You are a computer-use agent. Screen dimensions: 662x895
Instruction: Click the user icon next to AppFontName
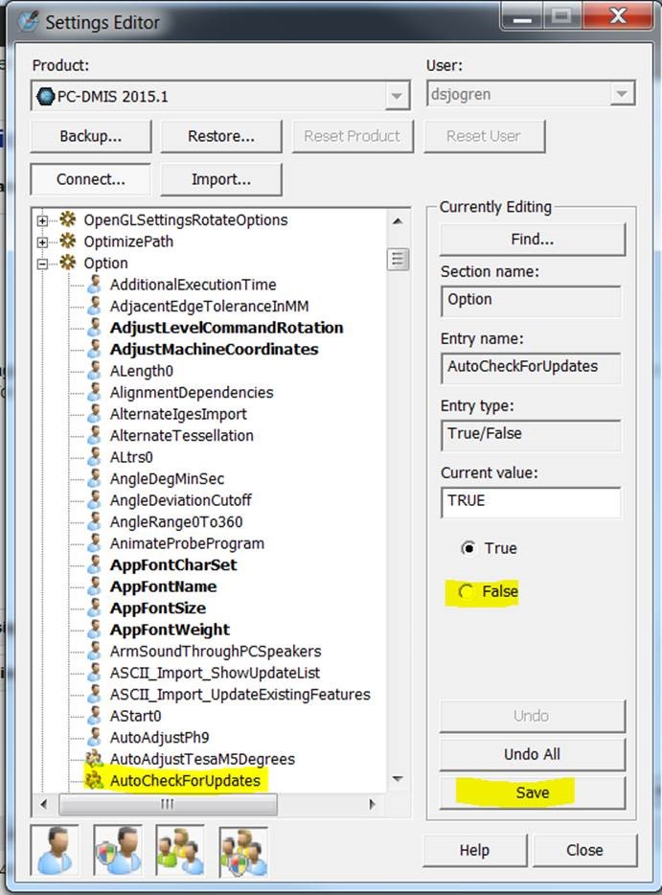pyautogui.click(x=95, y=586)
